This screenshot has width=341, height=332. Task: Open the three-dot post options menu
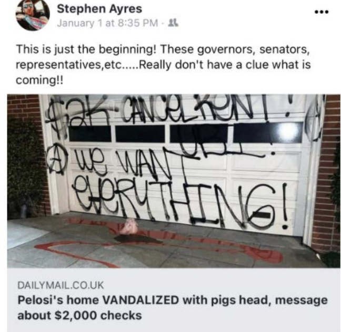(322, 12)
